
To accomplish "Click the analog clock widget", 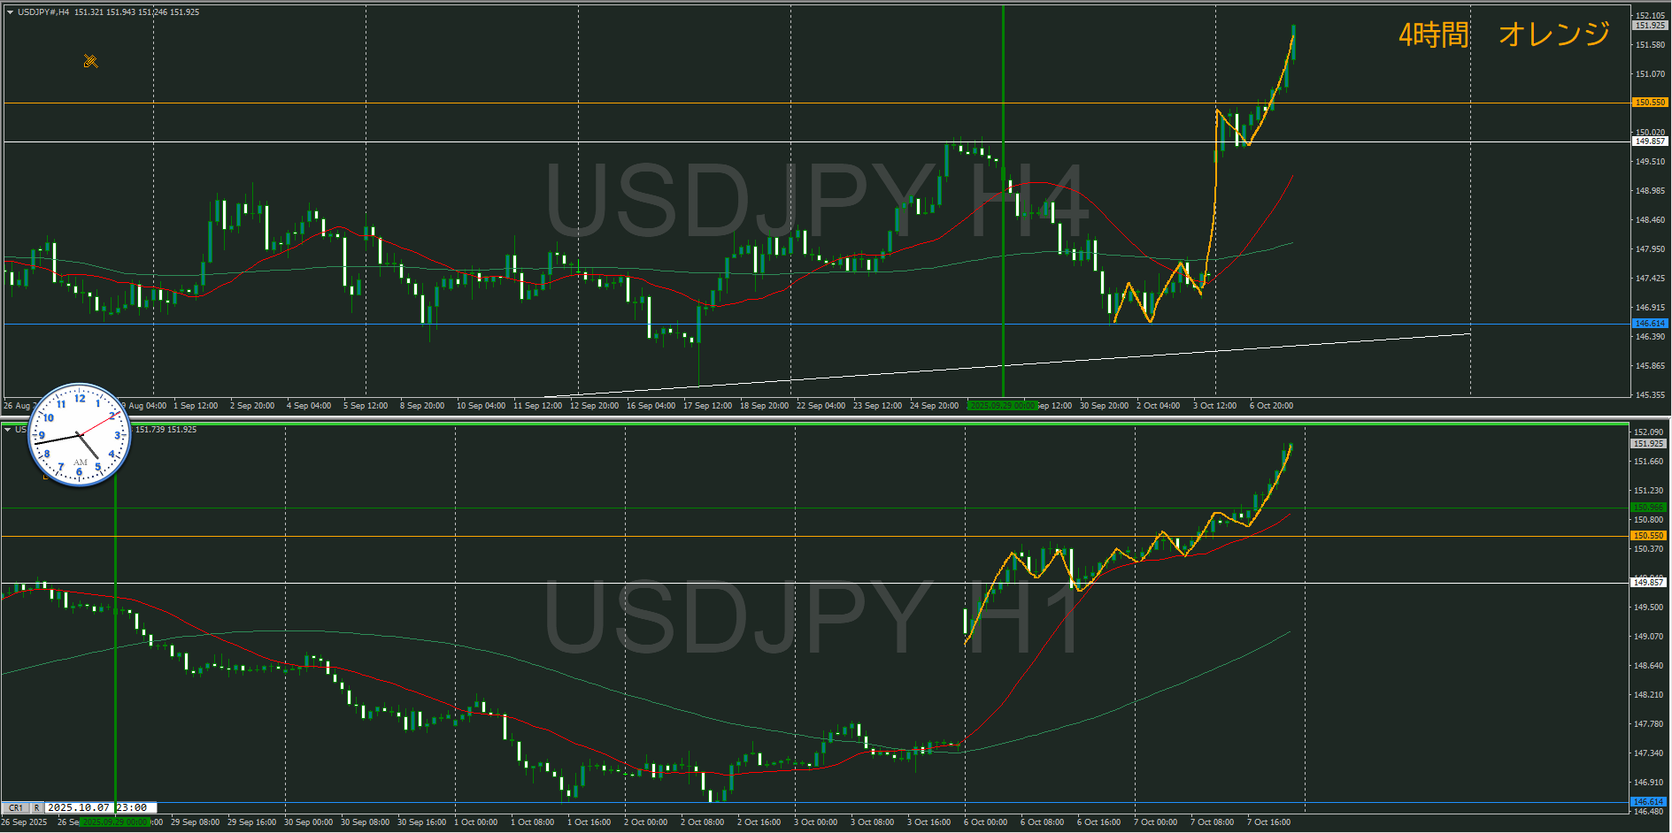I will click(x=79, y=435).
